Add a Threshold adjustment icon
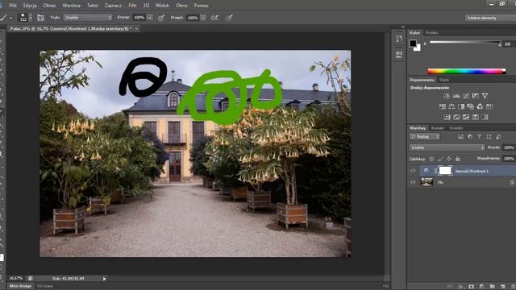The width and height of the screenshot is (516, 290). tap(466, 117)
